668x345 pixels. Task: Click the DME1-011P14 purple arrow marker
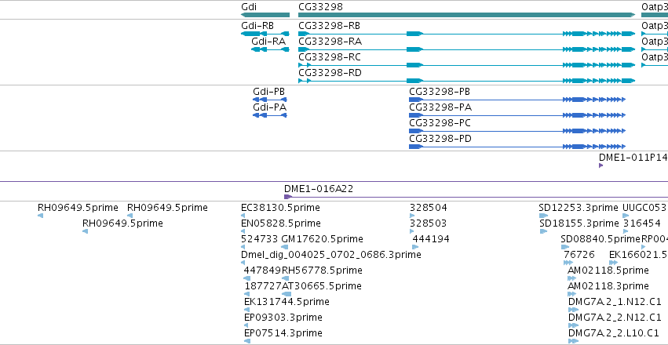[x=600, y=165]
